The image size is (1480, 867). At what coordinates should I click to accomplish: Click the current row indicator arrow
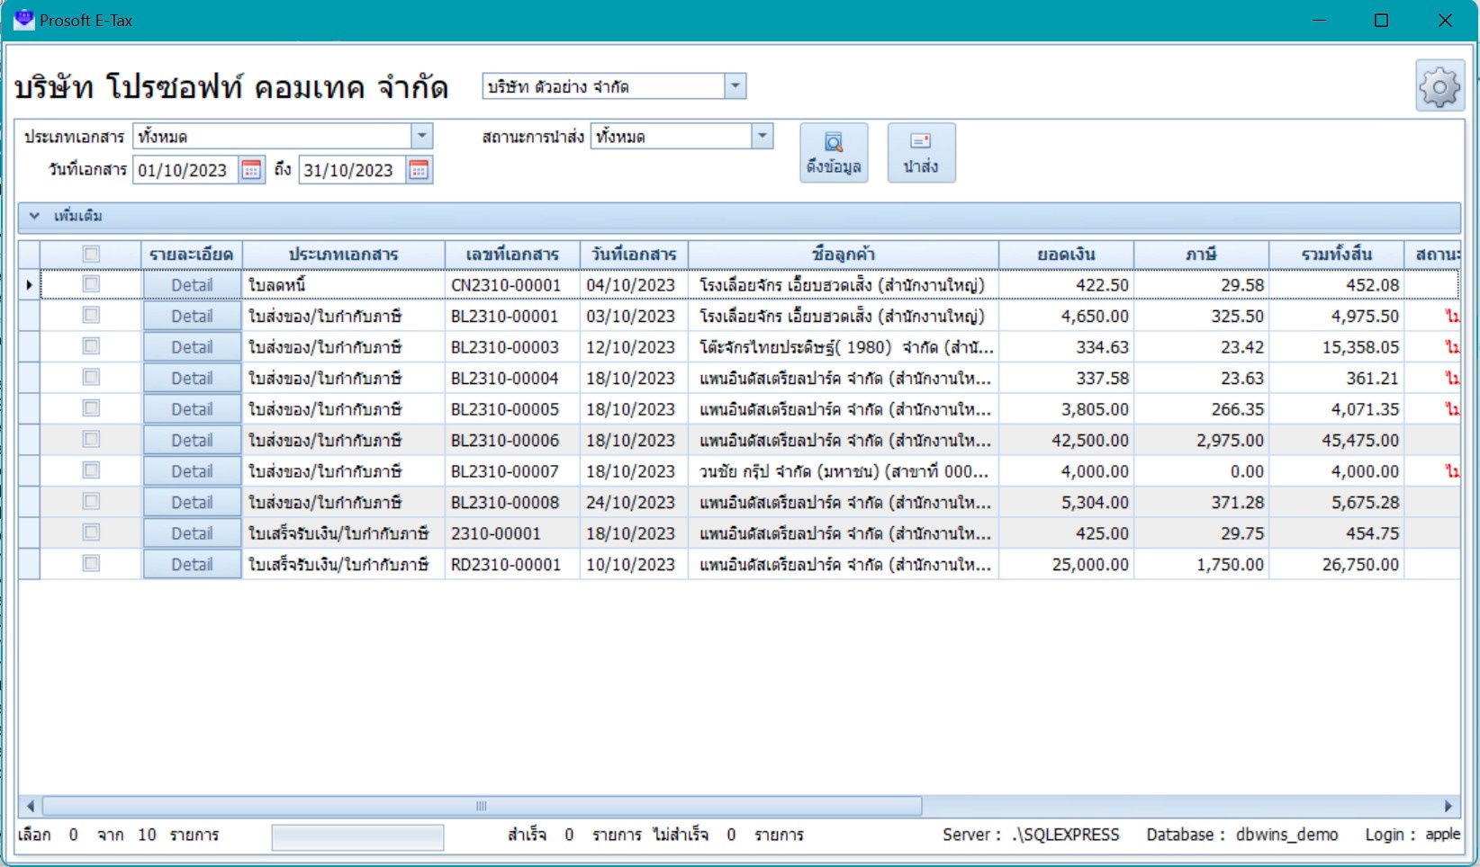tap(30, 285)
